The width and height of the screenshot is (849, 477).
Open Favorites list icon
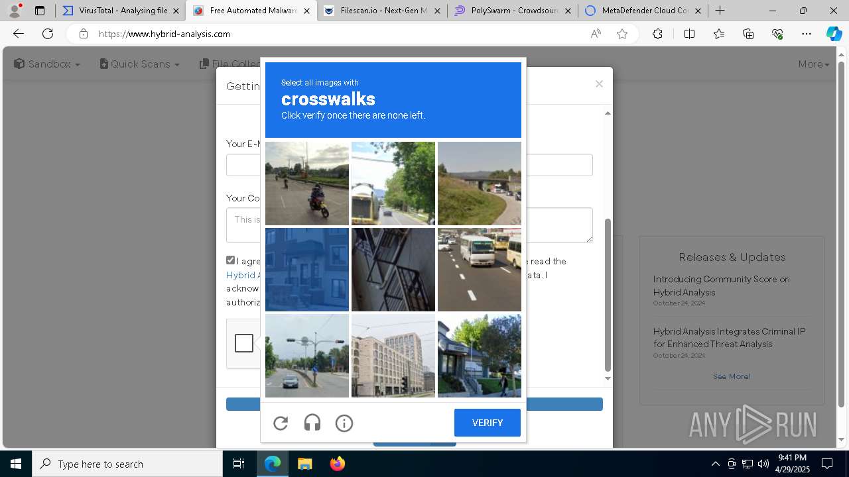pyautogui.click(x=719, y=34)
